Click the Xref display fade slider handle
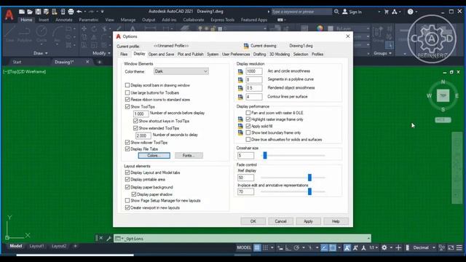 tap(309, 178)
